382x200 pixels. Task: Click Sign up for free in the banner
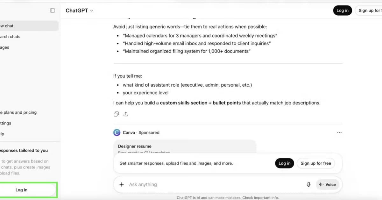(315, 163)
